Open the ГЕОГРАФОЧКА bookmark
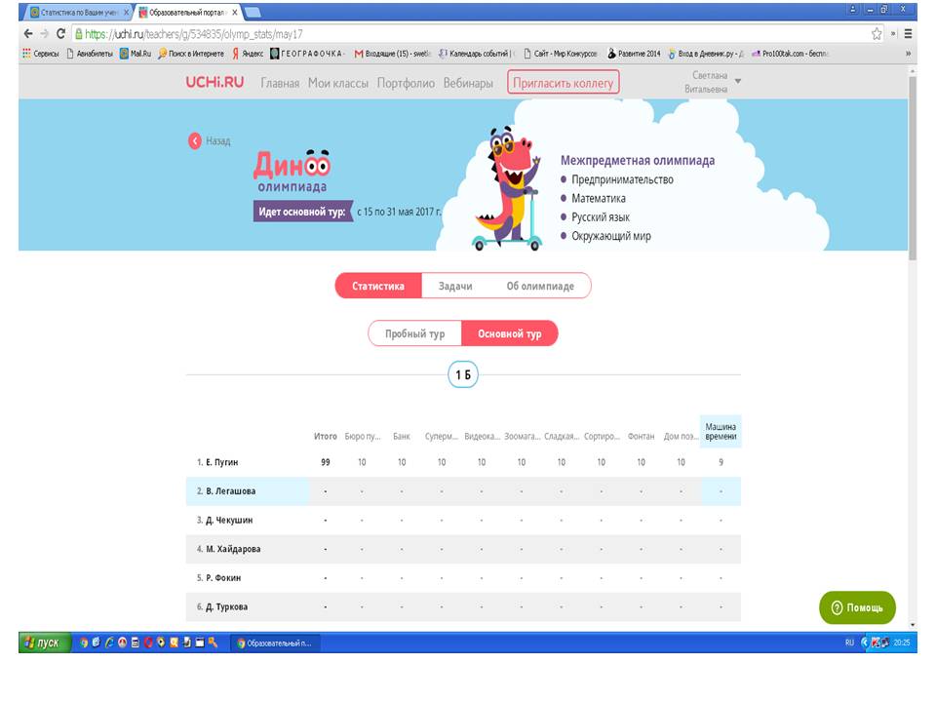Viewport: 936px width, 702px height. pos(307,53)
